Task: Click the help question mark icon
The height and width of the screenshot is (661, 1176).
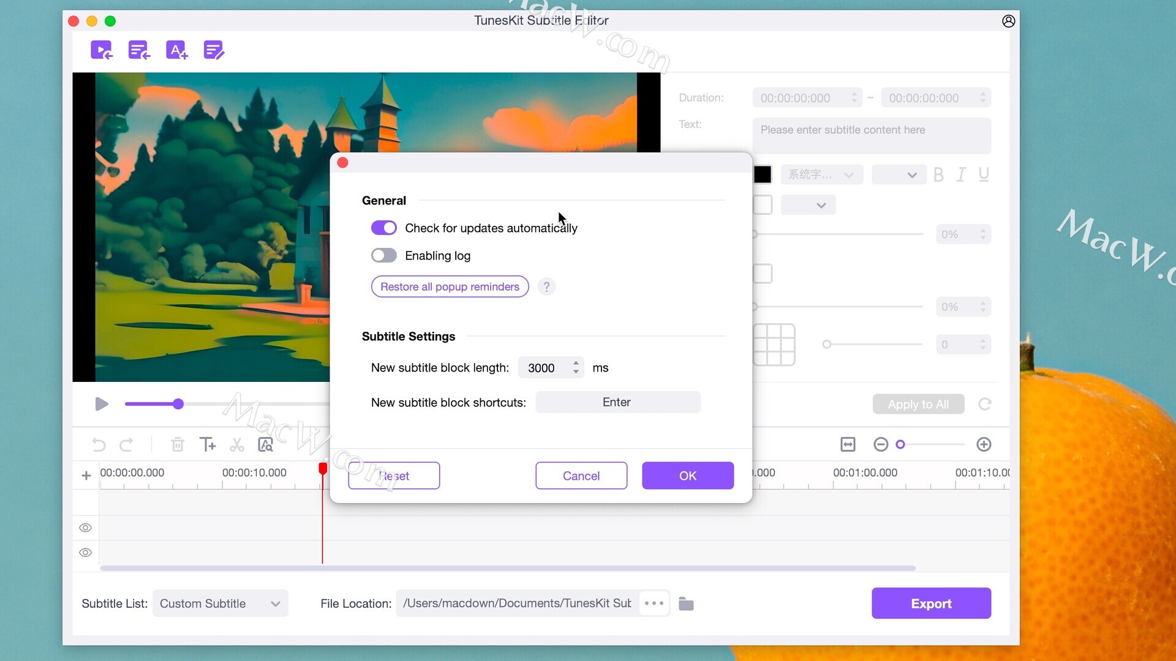Action: pyautogui.click(x=546, y=286)
